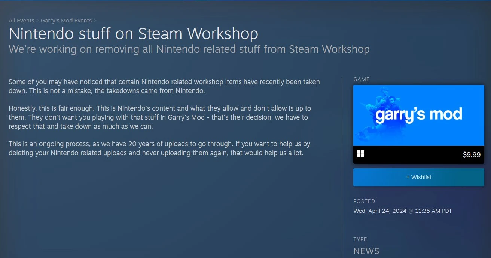Viewport: 491px width, 258px height.
Task: Click the NEWS type link
Action: [x=366, y=251]
